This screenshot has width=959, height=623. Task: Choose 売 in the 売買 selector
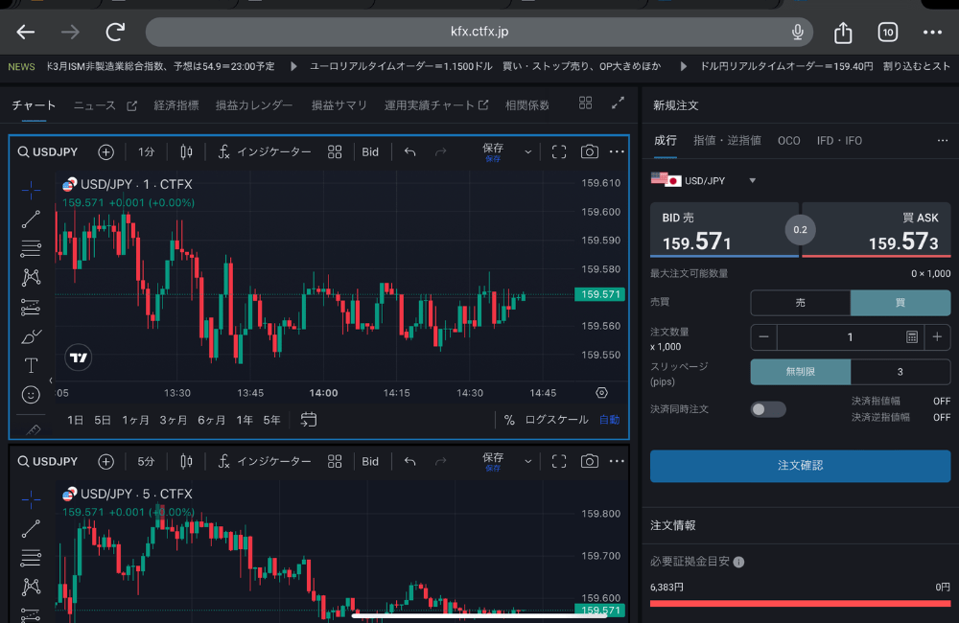pyautogui.click(x=800, y=303)
